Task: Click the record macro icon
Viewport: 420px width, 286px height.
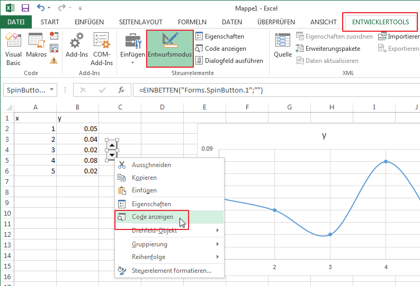Action: click(x=54, y=35)
